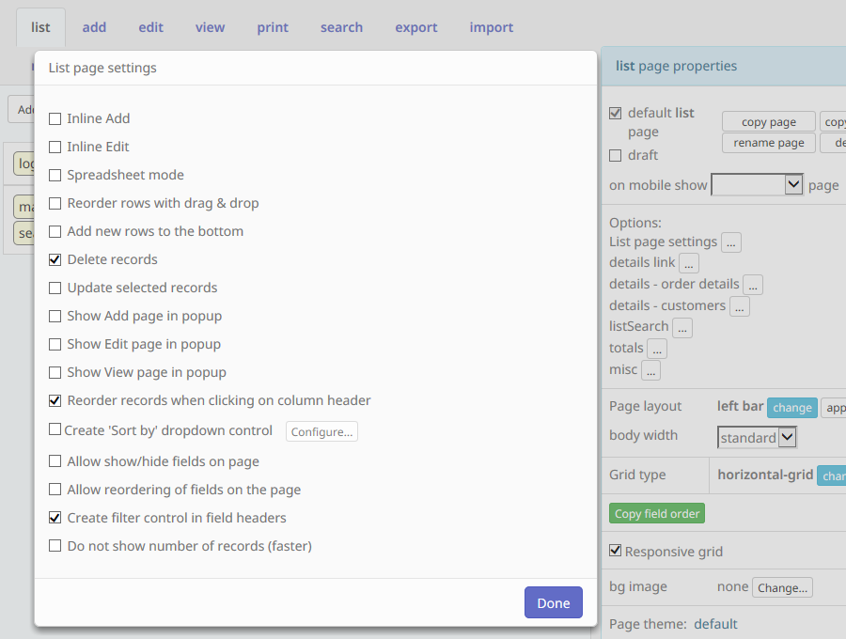
Task: Open the misc ellipsis settings
Action: 650,369
